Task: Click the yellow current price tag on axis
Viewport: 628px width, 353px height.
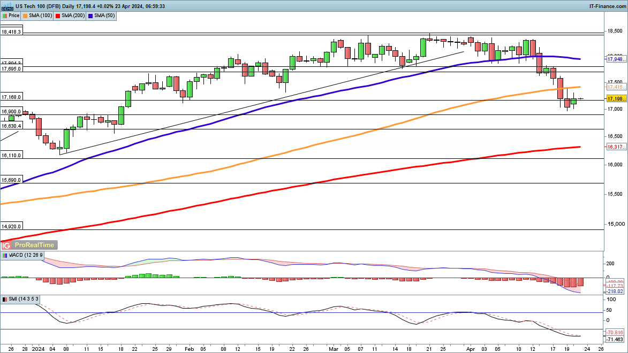Action: point(616,99)
